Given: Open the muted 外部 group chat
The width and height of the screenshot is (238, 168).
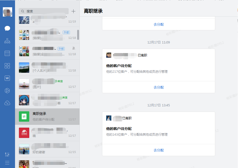Looking at the screenshot, I should [47, 51].
